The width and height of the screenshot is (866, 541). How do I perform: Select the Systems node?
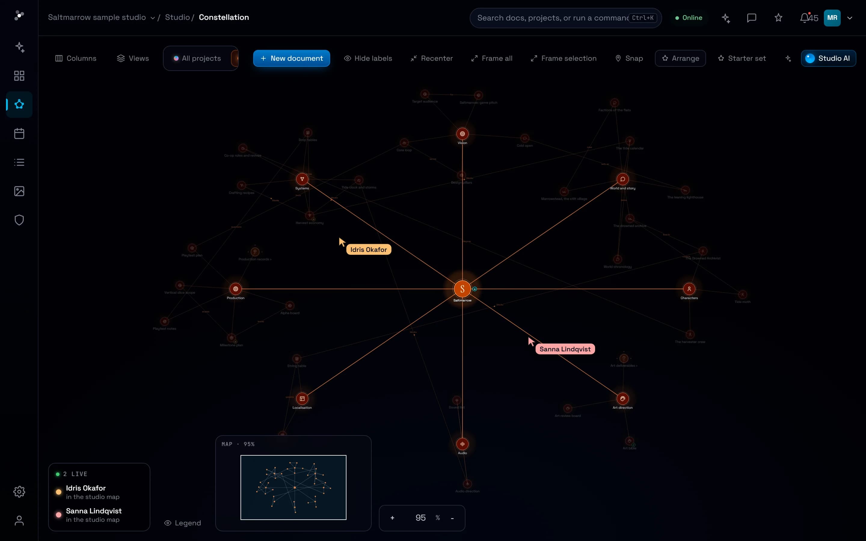click(302, 179)
